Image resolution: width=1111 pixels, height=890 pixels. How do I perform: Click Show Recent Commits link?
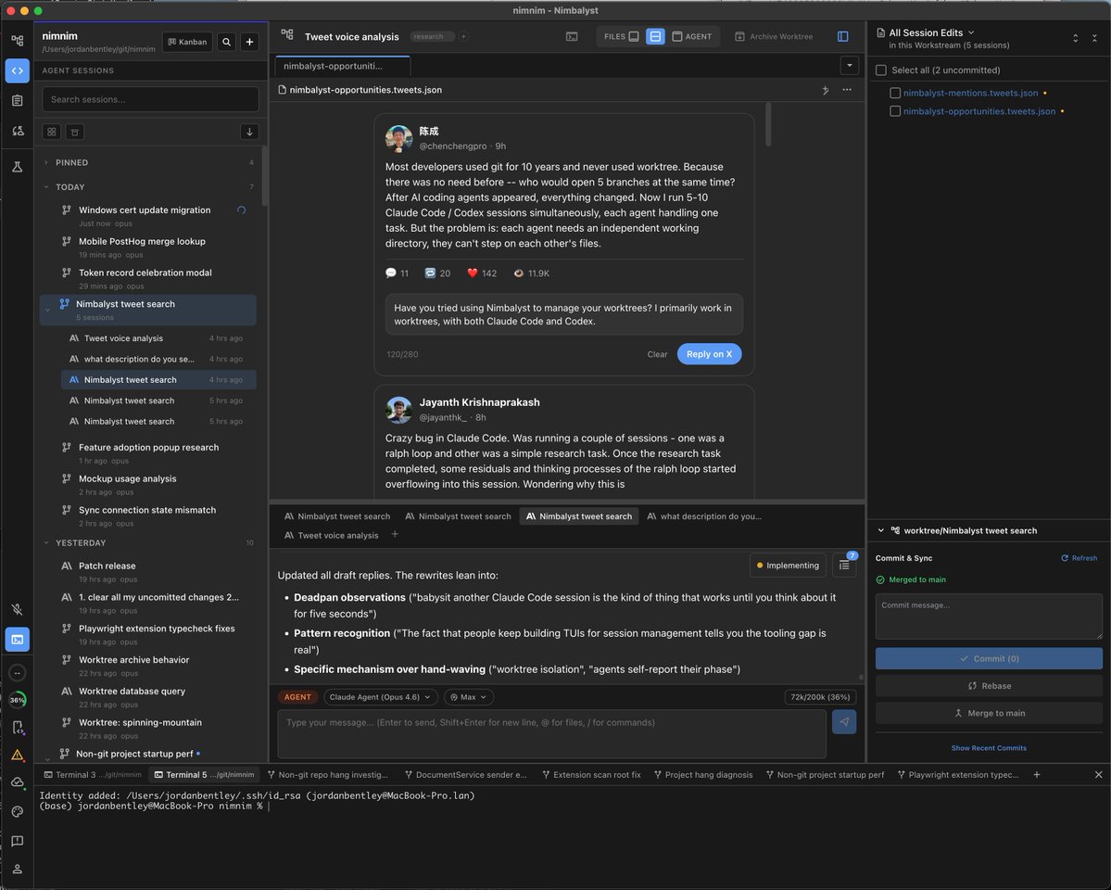tap(989, 748)
